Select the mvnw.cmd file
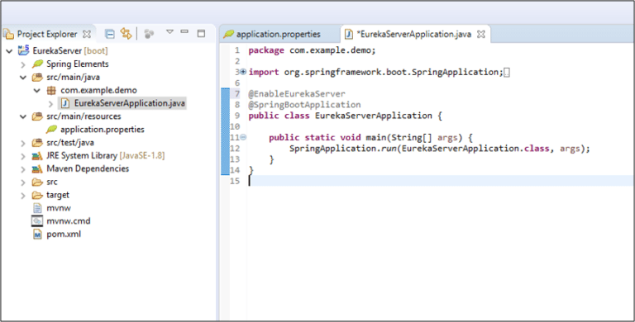The width and height of the screenshot is (635, 322). click(68, 221)
